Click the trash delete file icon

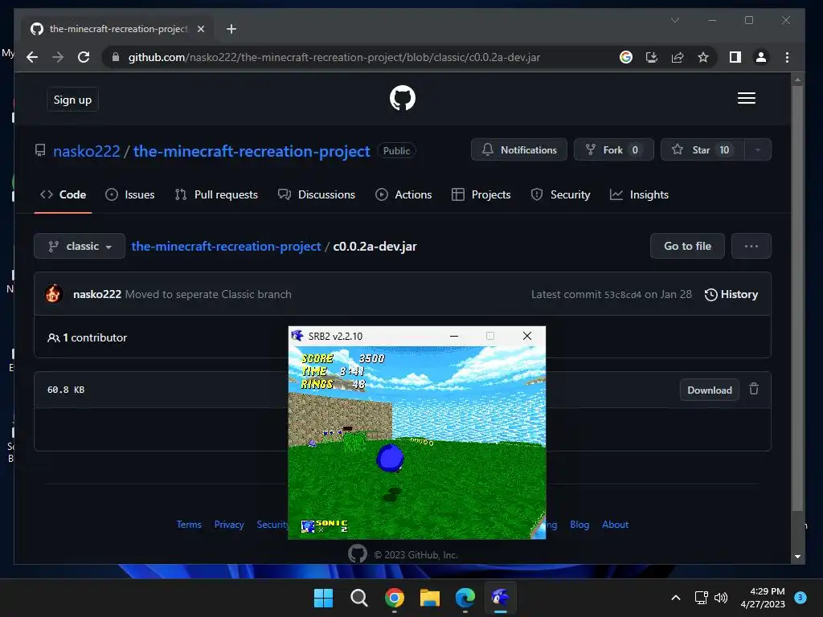(x=754, y=389)
